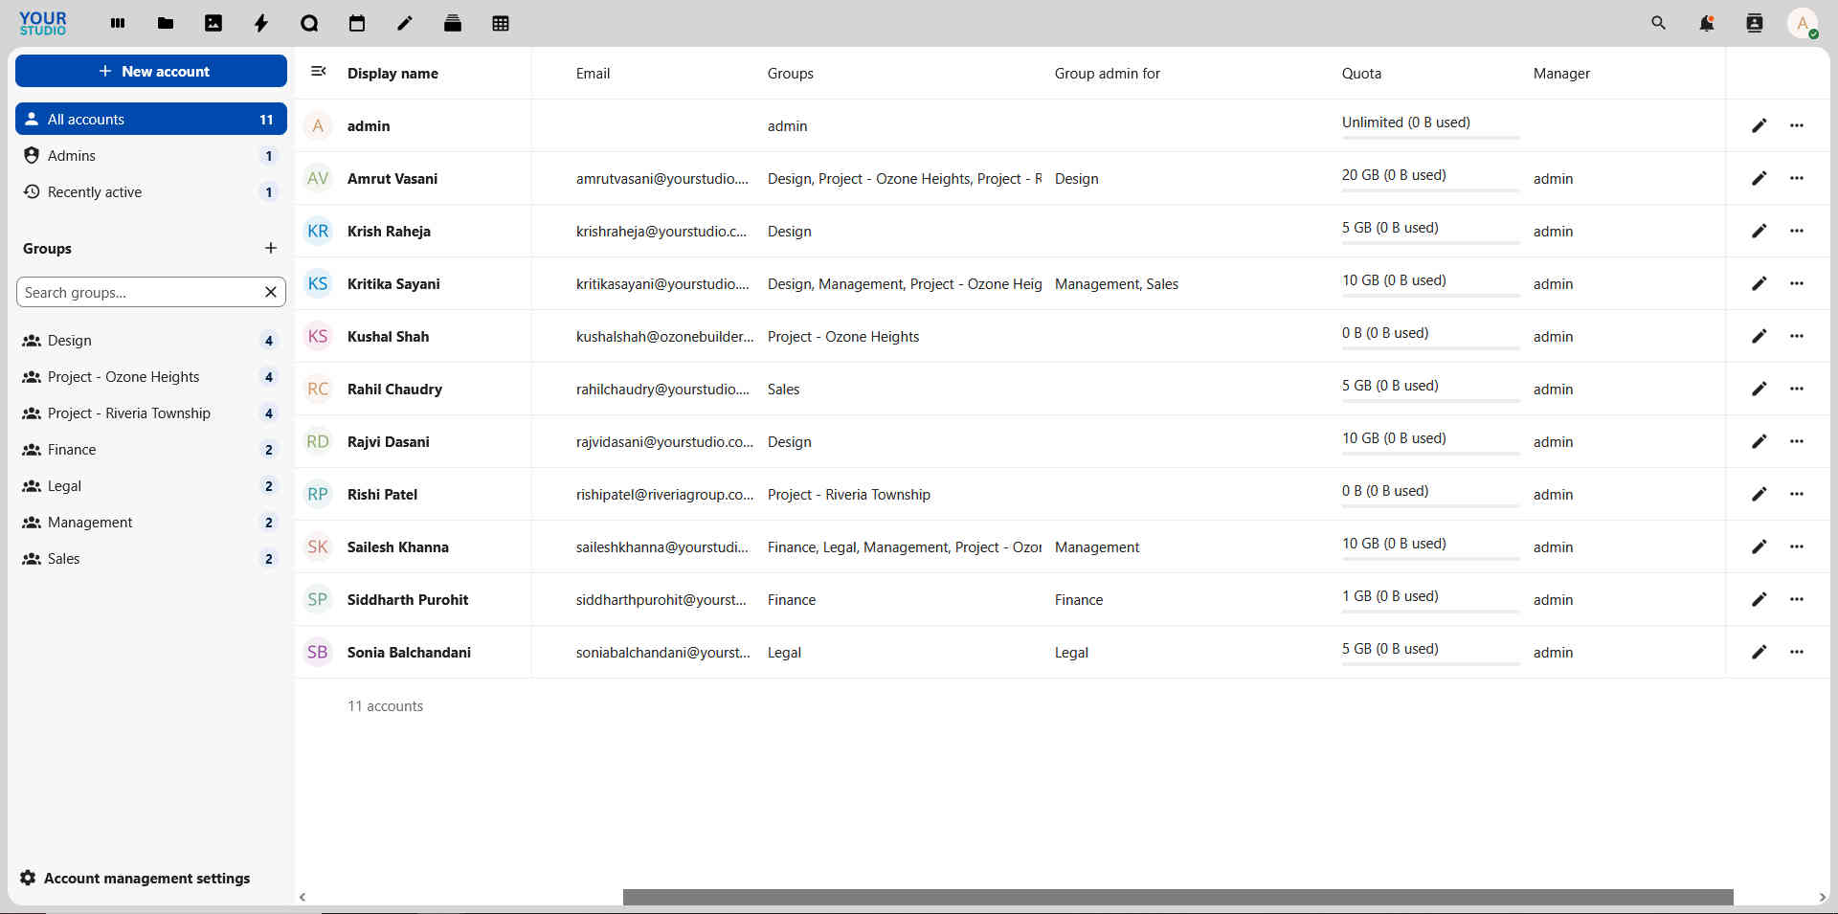
Task: Select All accounts in sidebar
Action: click(151, 120)
